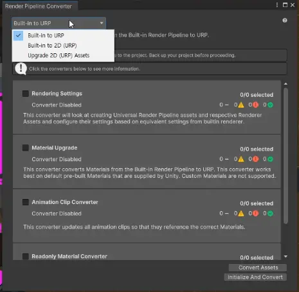Open the help question mark icon
The image size is (299, 292).
[x=285, y=21]
